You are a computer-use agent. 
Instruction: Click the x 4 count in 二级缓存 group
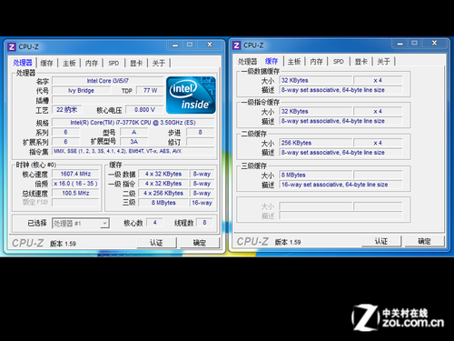378,143
